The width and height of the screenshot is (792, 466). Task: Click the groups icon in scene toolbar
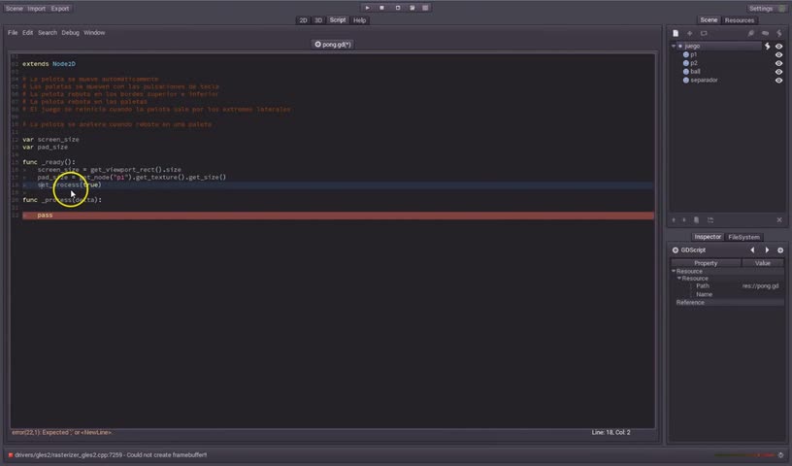coord(765,33)
